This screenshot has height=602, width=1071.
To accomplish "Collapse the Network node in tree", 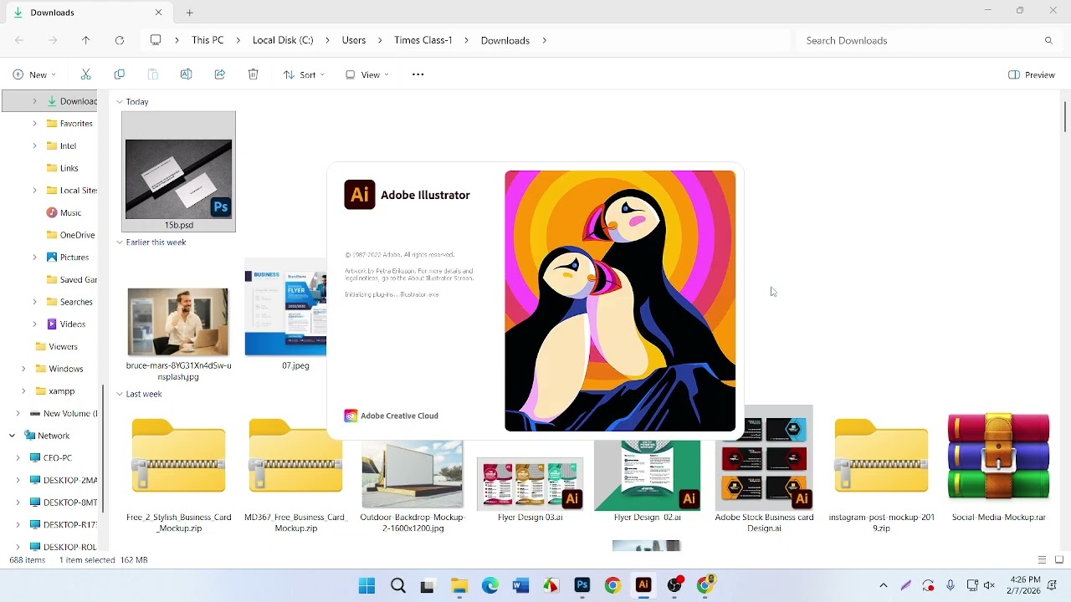I will click(12, 436).
